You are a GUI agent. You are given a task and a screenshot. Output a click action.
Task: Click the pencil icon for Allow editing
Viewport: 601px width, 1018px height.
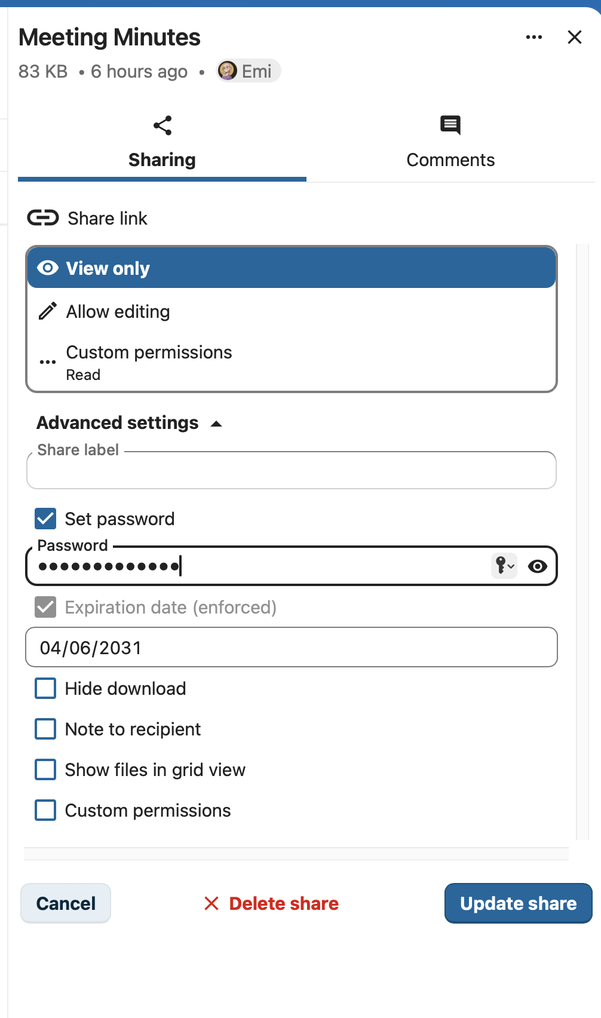[x=48, y=311]
